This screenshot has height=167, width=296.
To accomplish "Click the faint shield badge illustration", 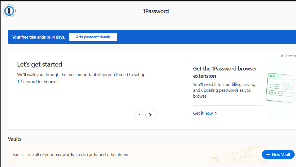I will point(233,159).
